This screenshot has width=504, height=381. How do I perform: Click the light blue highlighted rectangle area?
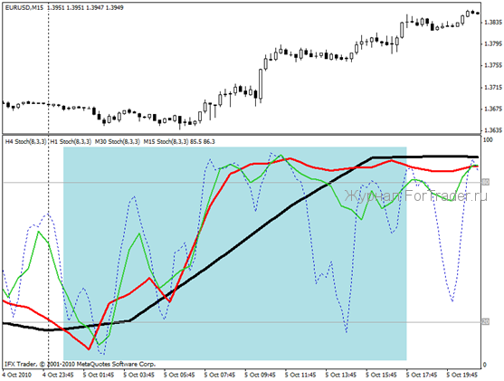click(235, 253)
